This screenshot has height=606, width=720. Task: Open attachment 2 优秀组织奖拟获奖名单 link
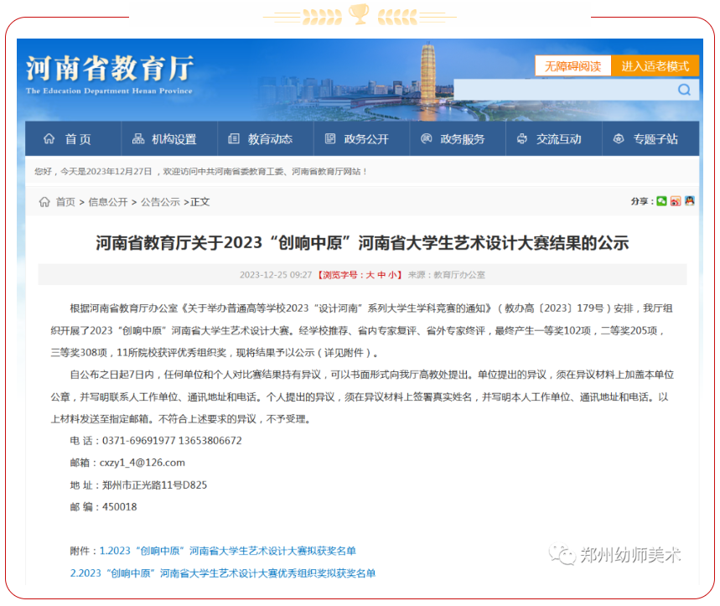222,573
